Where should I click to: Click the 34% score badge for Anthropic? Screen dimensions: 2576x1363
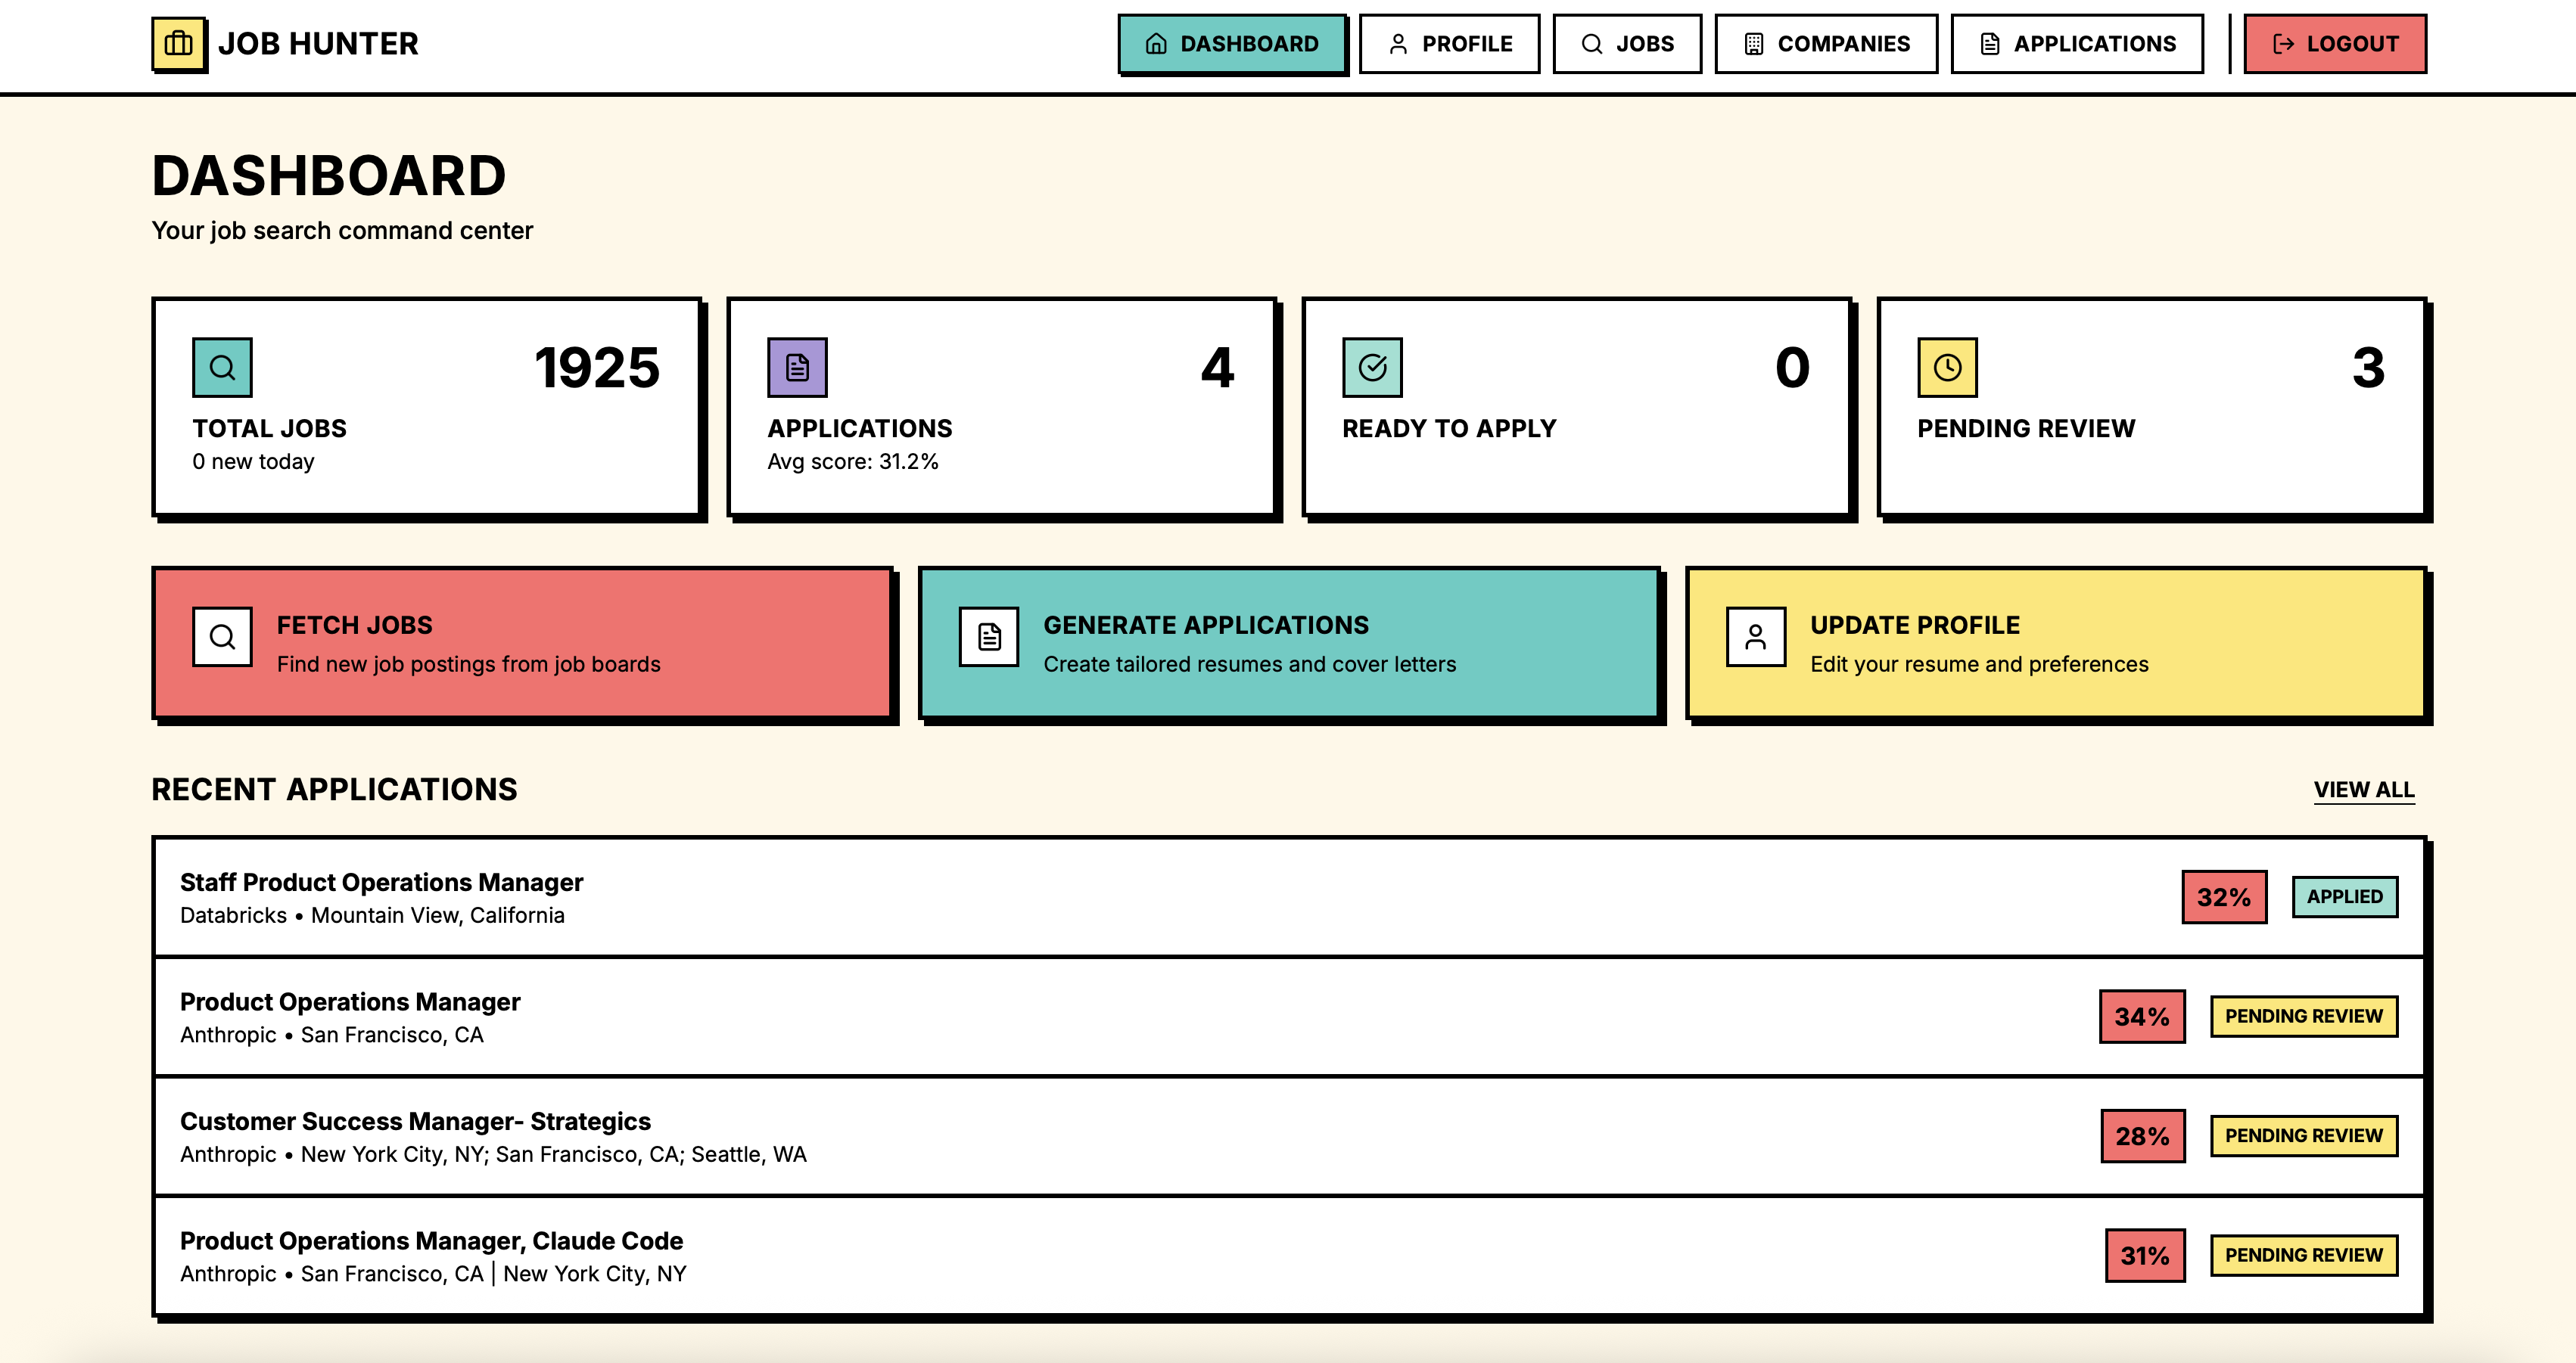2141,1017
